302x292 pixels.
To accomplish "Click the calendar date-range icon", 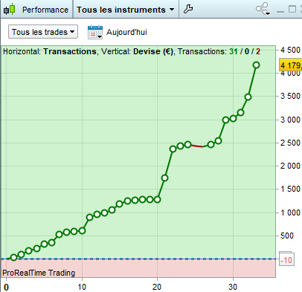I will [95, 32].
